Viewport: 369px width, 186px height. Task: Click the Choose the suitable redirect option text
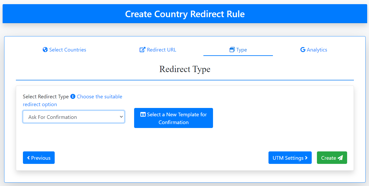click(99, 97)
